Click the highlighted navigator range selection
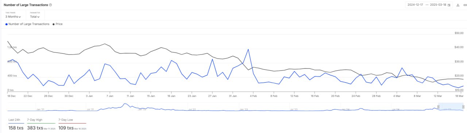The image size is (467, 133). coord(451,107)
